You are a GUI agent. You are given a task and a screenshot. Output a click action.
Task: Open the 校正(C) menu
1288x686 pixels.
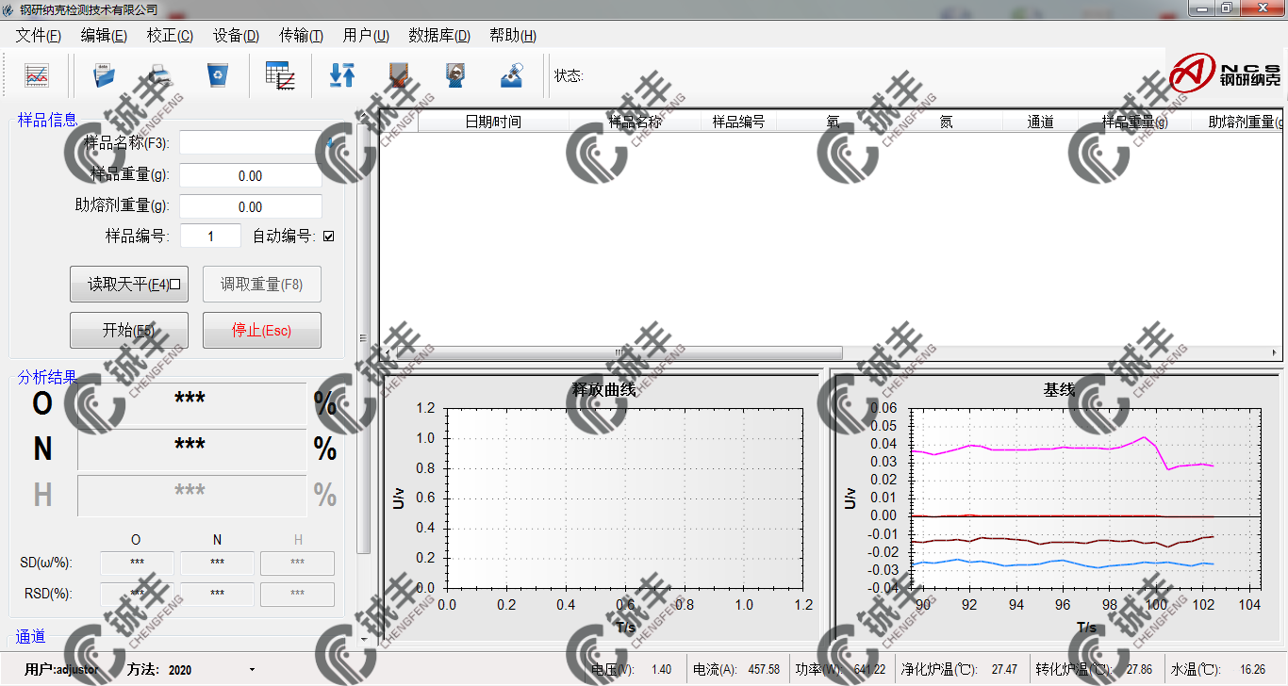pyautogui.click(x=170, y=36)
